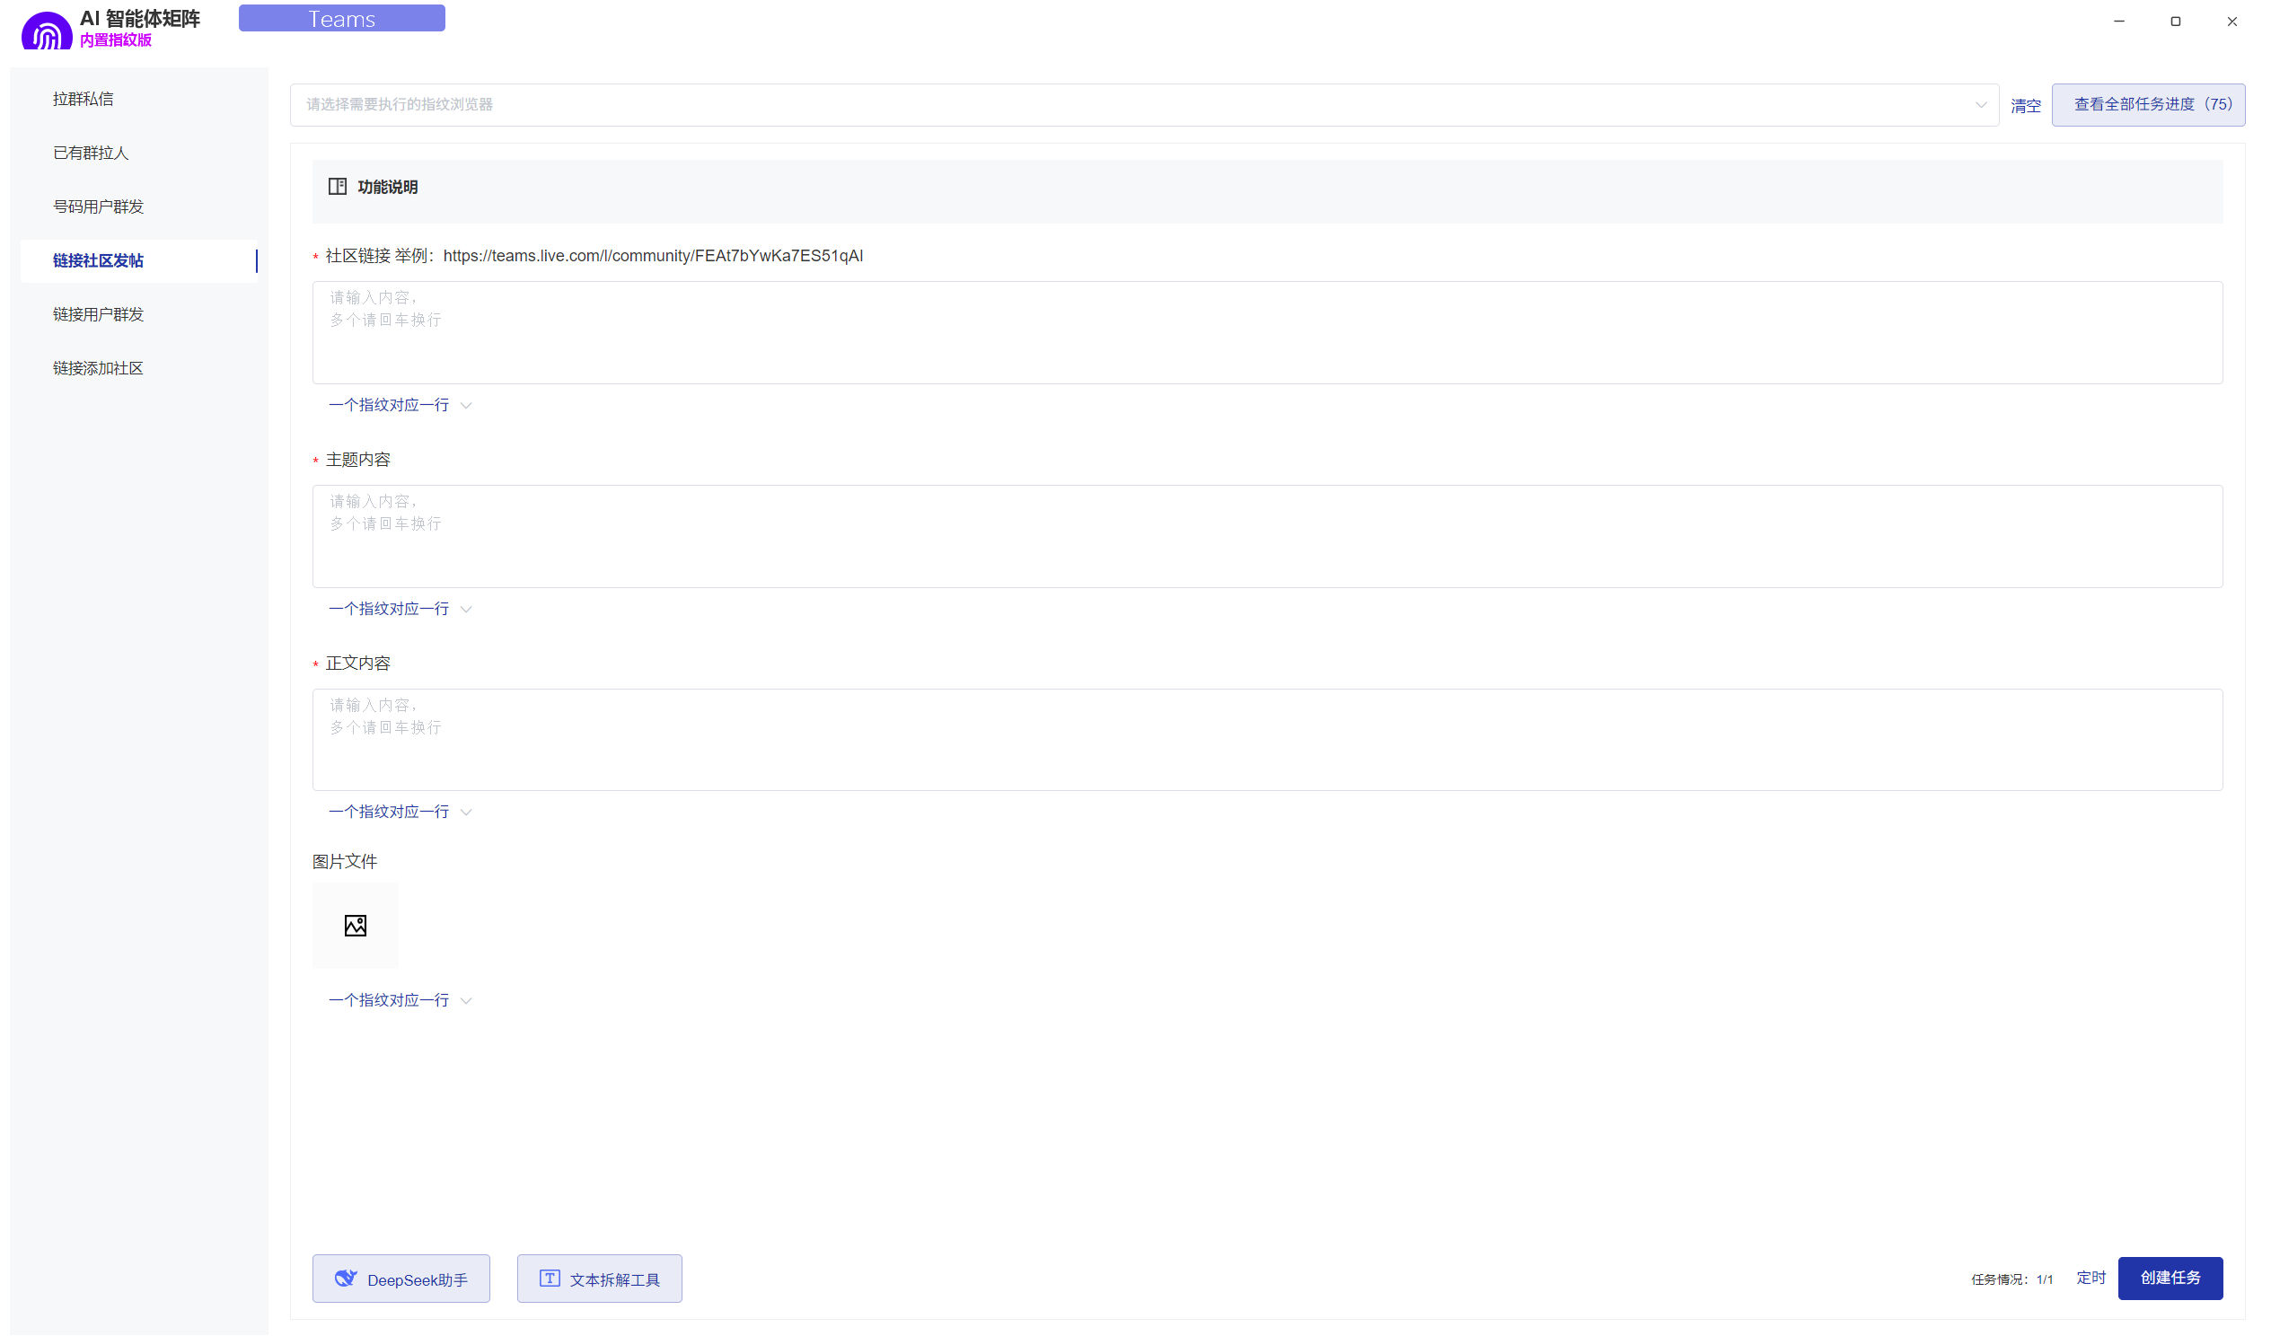The width and height of the screenshot is (2271, 1336).
Task: Click the DeepSeek whale icon
Action: tap(345, 1279)
